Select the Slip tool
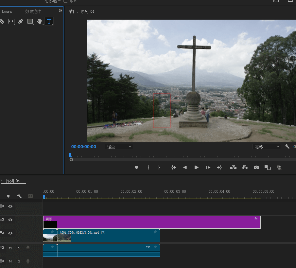This screenshot has height=268, width=296. (x=11, y=22)
